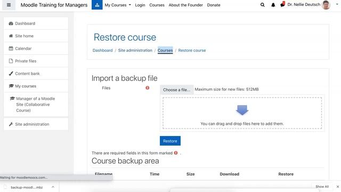
Task: Click the blue Restore button
Action: 170,141
